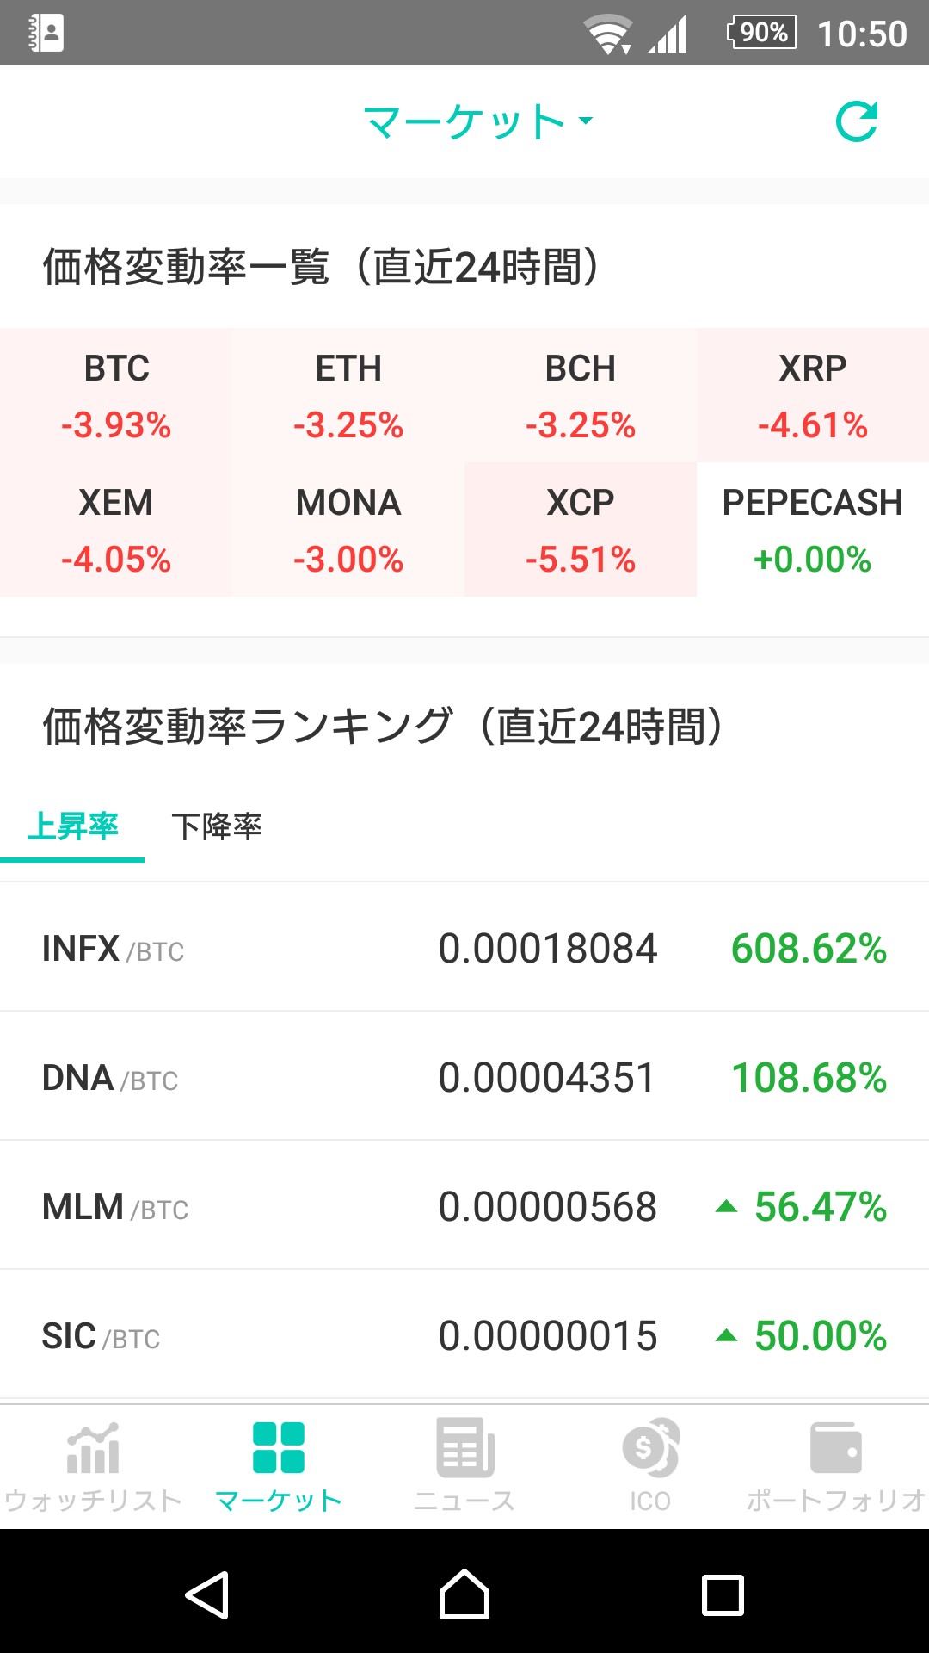Open the ウォッチリスト watchlist chart icon
This screenshot has width=929, height=1653.
click(93, 1450)
